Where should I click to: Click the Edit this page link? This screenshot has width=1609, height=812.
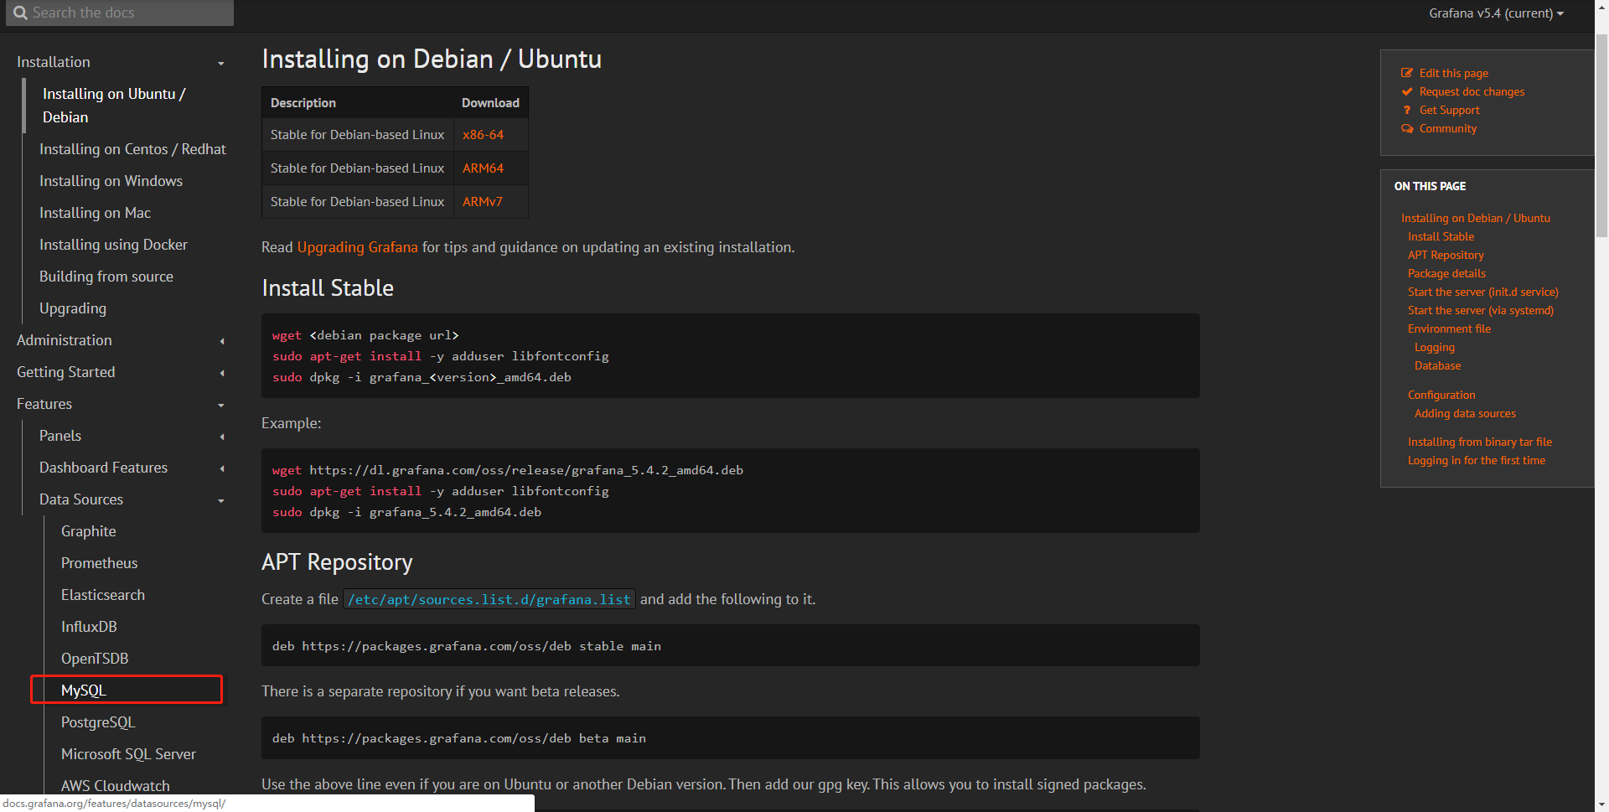tap(1454, 73)
